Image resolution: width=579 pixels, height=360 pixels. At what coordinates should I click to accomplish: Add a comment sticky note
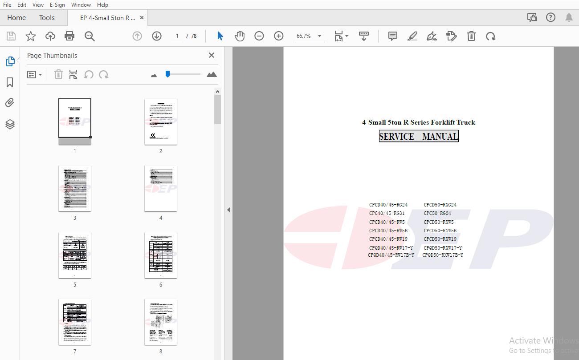point(393,36)
